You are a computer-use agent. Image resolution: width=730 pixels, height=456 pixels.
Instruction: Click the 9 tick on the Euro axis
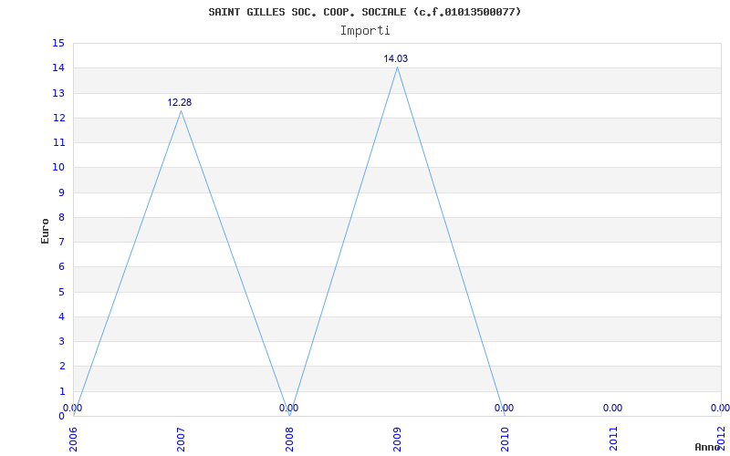61,192
